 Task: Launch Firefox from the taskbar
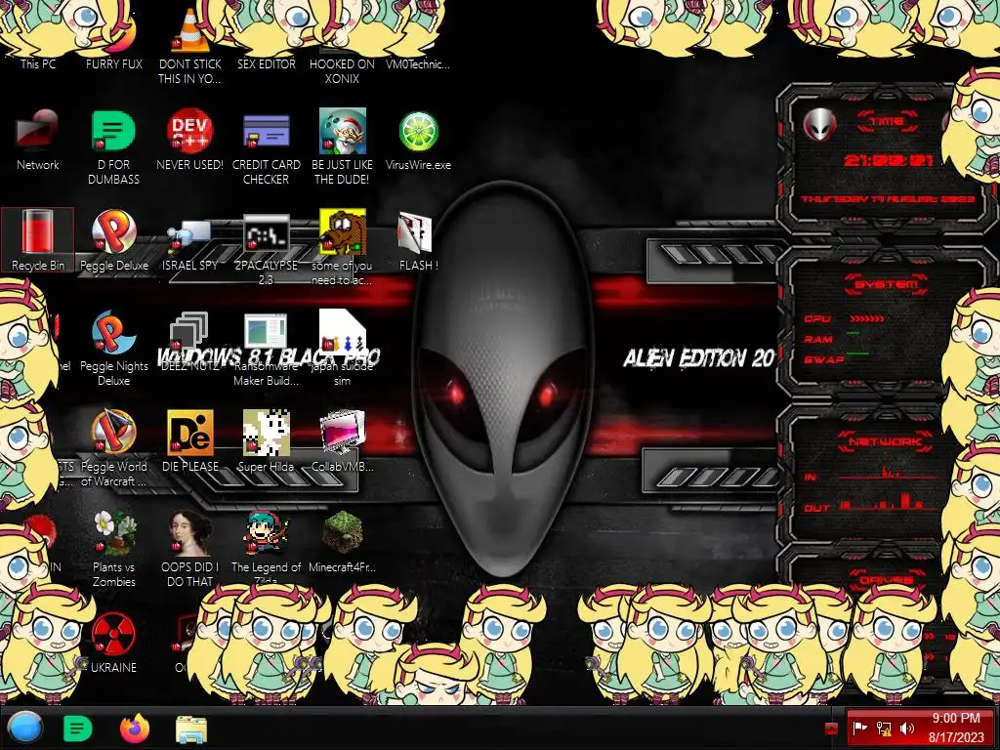135,729
